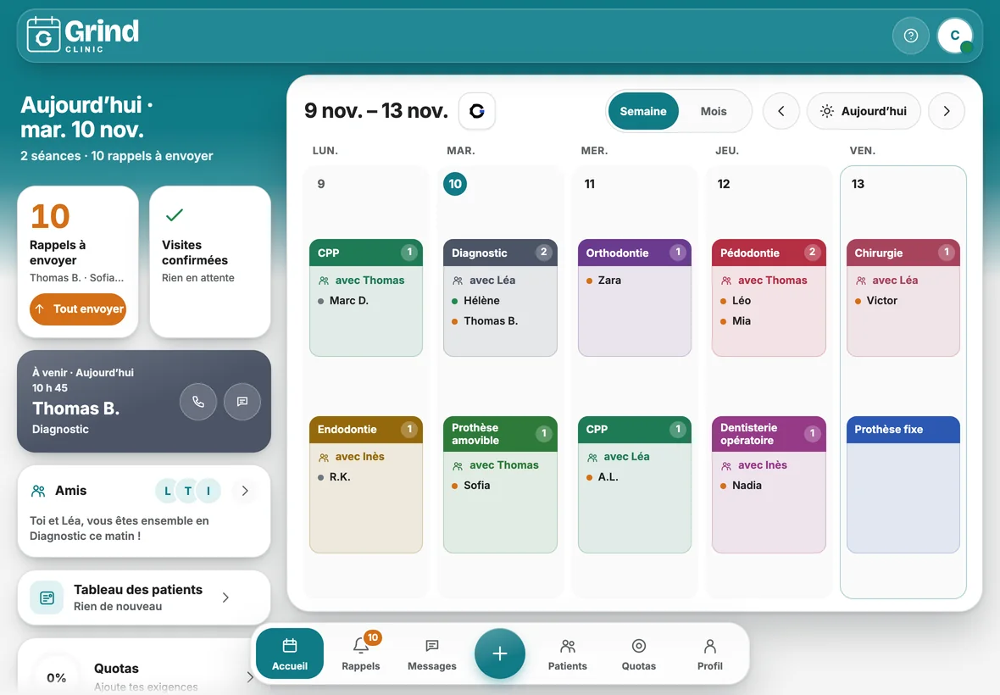Open Wednesday's Orthodontie session card
Viewport: 1000px width, 695px height.
(x=635, y=297)
